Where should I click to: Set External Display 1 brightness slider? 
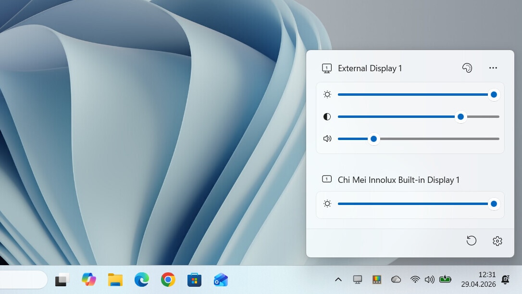click(x=419, y=95)
